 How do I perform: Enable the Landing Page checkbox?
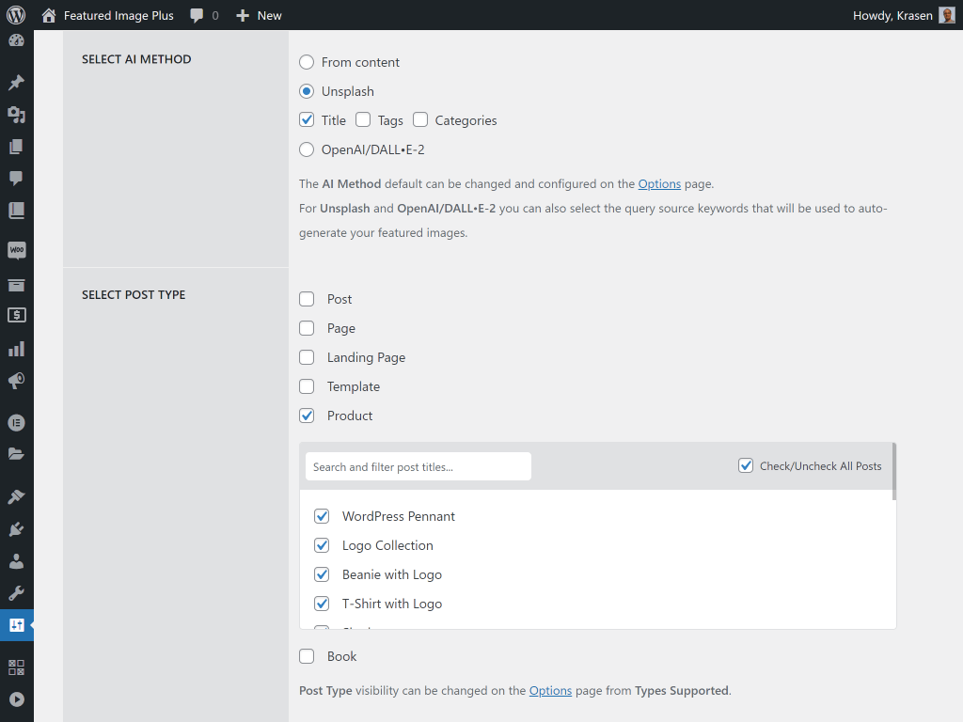[307, 357]
